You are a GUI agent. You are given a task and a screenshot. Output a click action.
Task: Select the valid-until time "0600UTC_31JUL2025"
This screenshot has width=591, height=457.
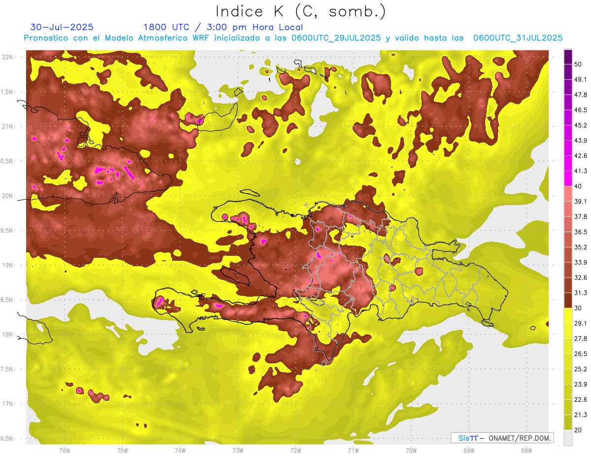point(518,37)
